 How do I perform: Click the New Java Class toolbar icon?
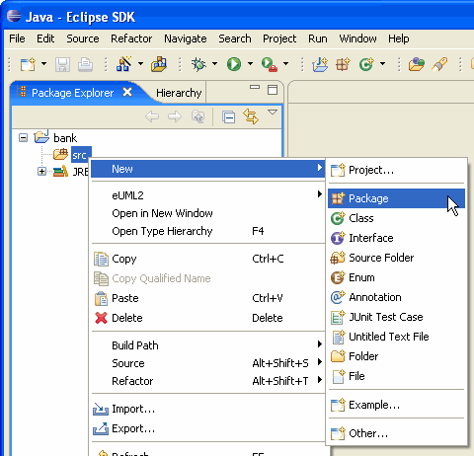(x=366, y=64)
